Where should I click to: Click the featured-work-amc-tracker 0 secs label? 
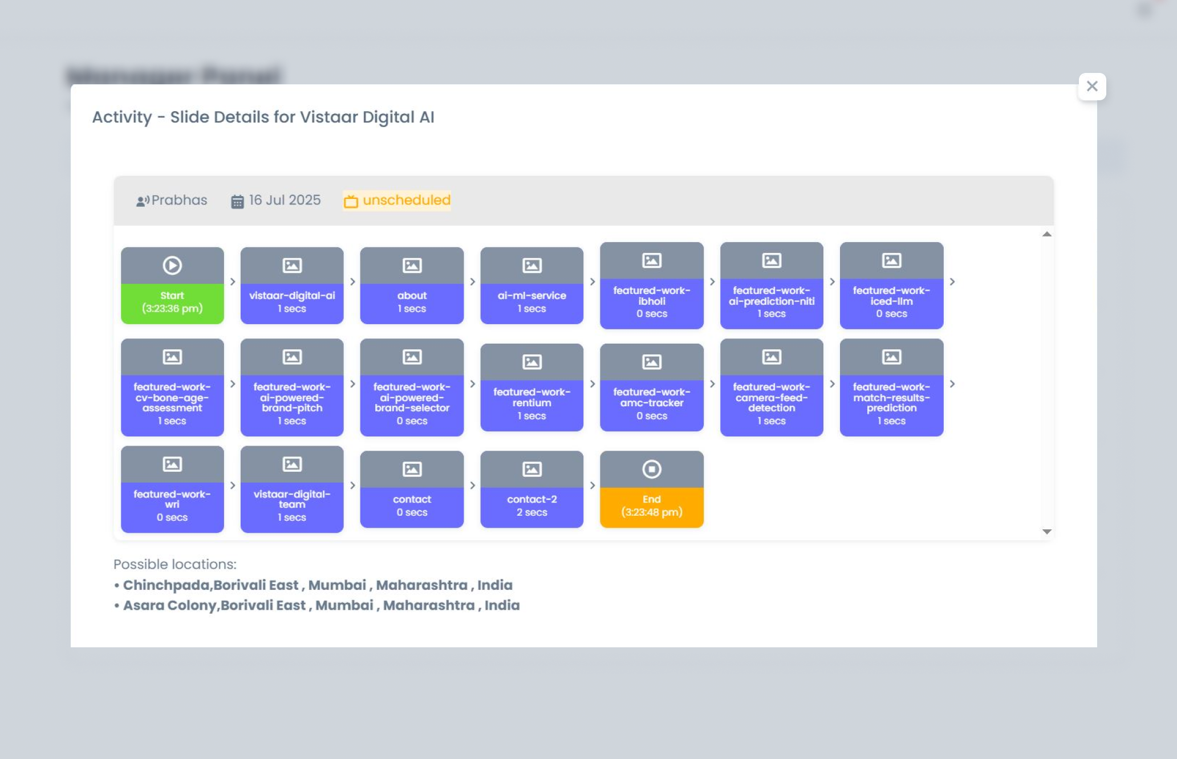pos(652,405)
